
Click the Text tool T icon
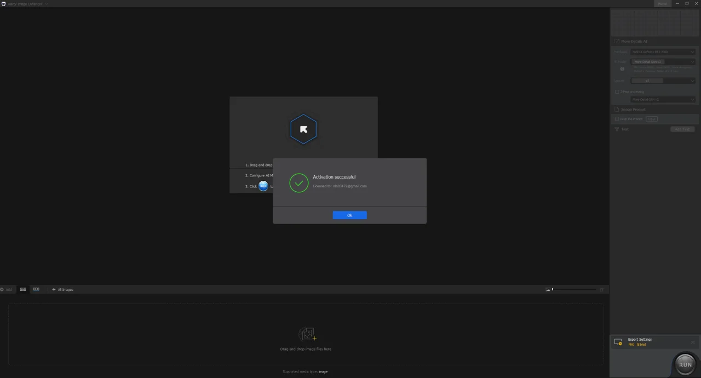(617, 129)
